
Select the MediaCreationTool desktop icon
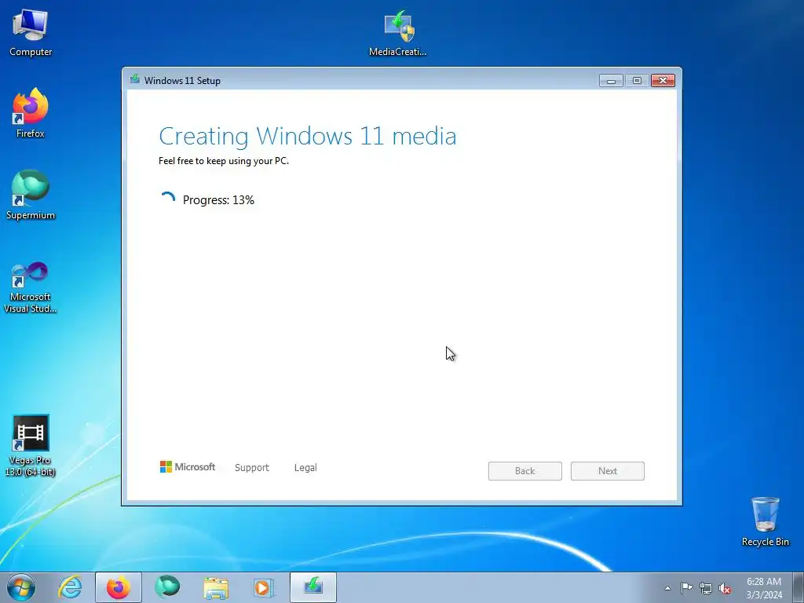coord(398,33)
